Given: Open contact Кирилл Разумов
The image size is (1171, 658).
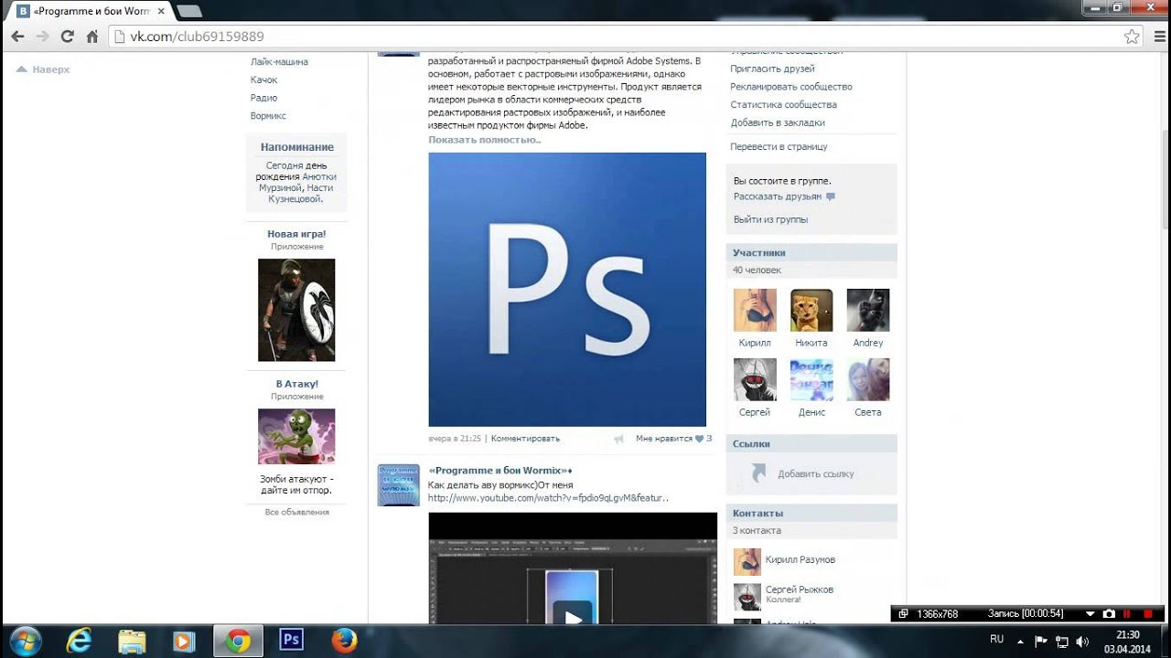Looking at the screenshot, I should coord(800,559).
